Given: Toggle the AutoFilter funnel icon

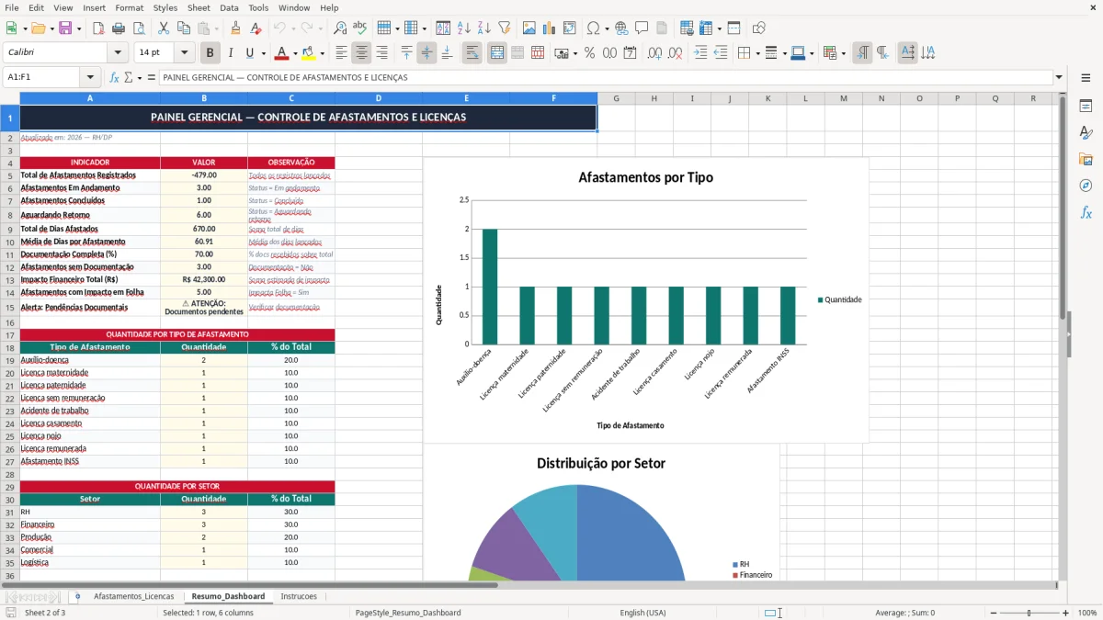Looking at the screenshot, I should [505, 28].
